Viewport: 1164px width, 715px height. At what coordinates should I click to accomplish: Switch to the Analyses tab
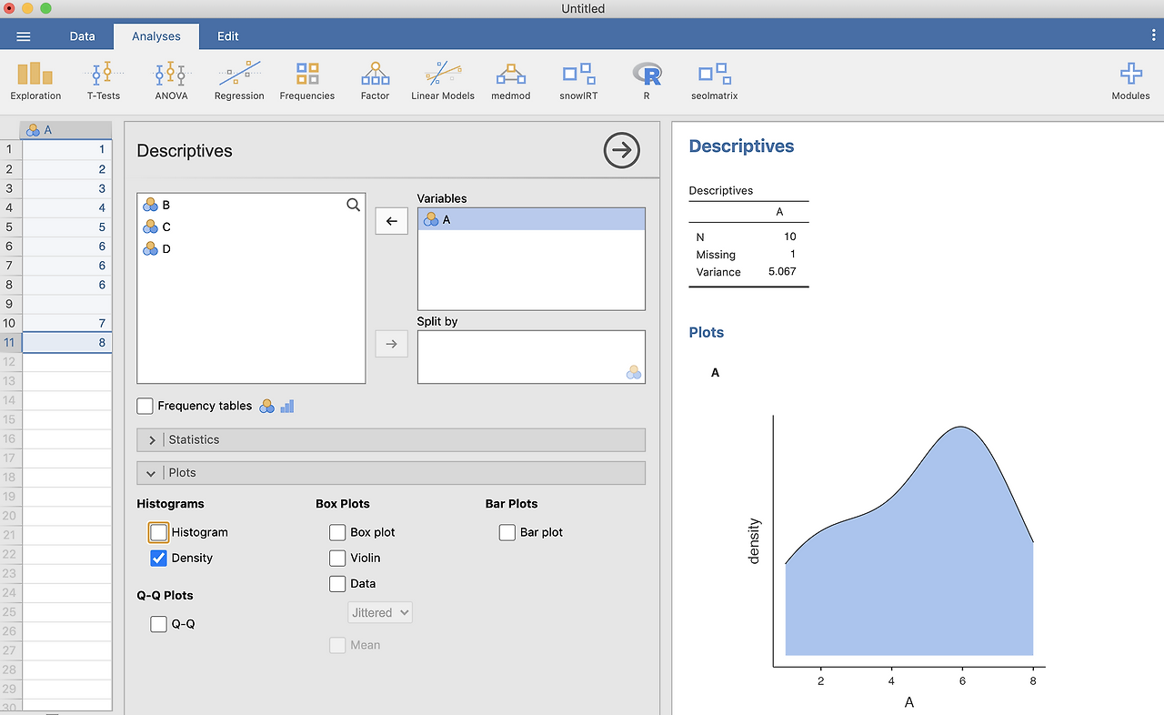156,36
